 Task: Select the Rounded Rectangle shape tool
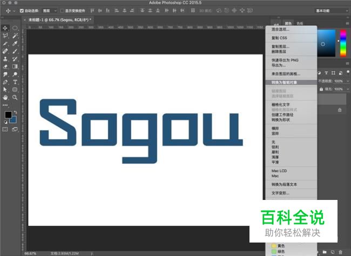(15, 89)
